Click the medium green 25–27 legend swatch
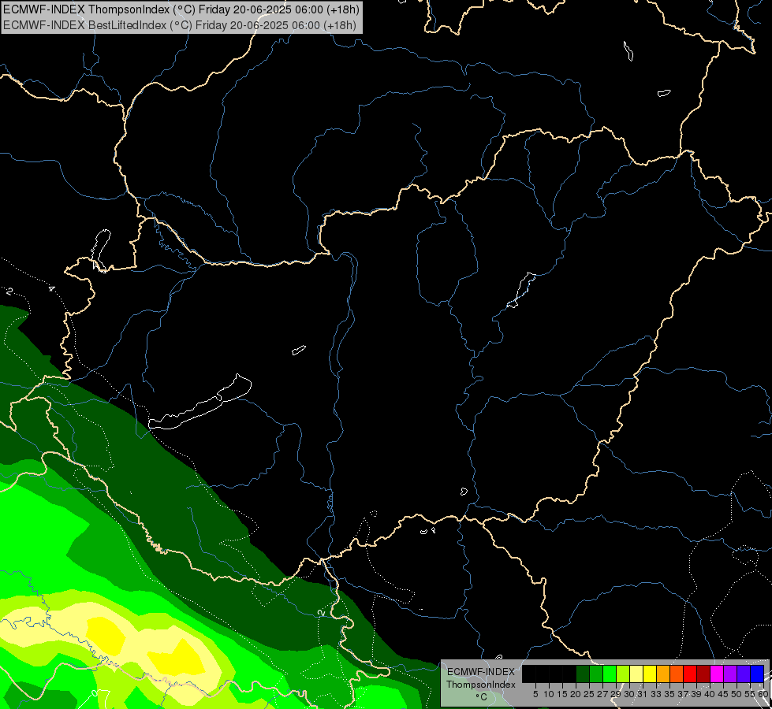The height and width of the screenshot is (709, 772). tap(595, 674)
